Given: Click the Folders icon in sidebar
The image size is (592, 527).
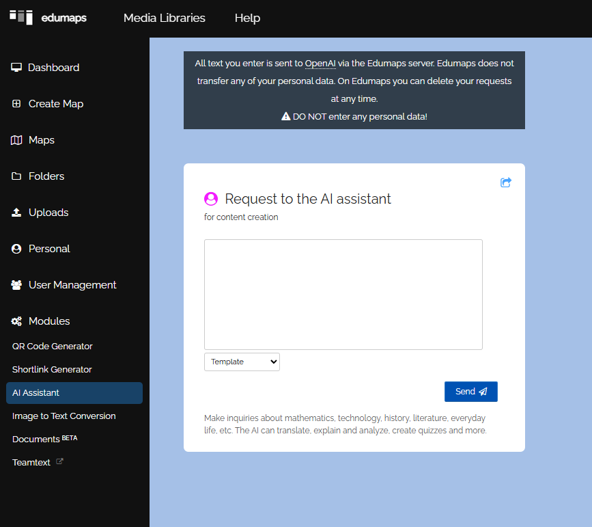Looking at the screenshot, I should (17, 176).
